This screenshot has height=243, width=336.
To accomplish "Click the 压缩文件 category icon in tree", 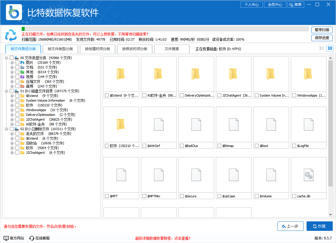I will point(22,81).
